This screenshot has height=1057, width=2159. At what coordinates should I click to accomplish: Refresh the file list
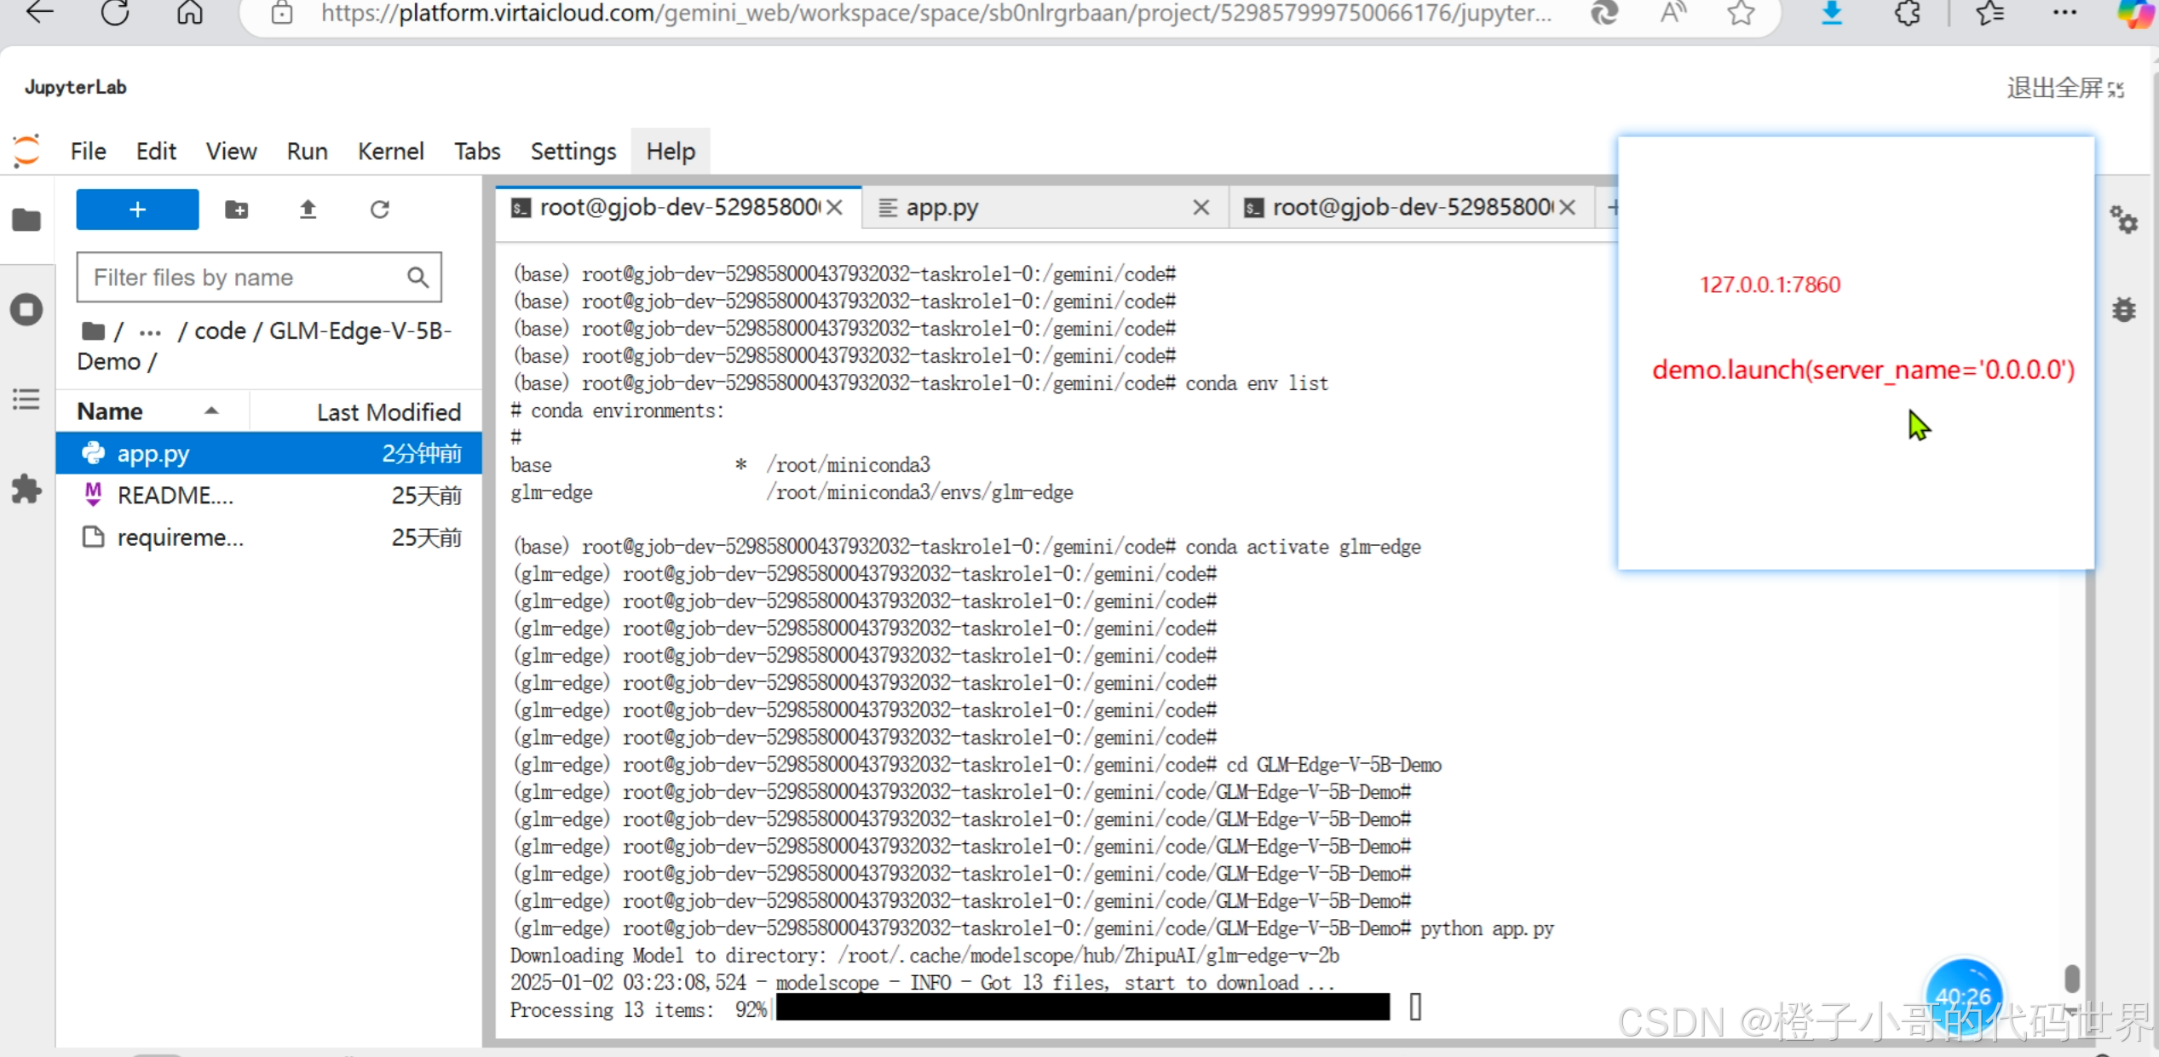(x=379, y=210)
